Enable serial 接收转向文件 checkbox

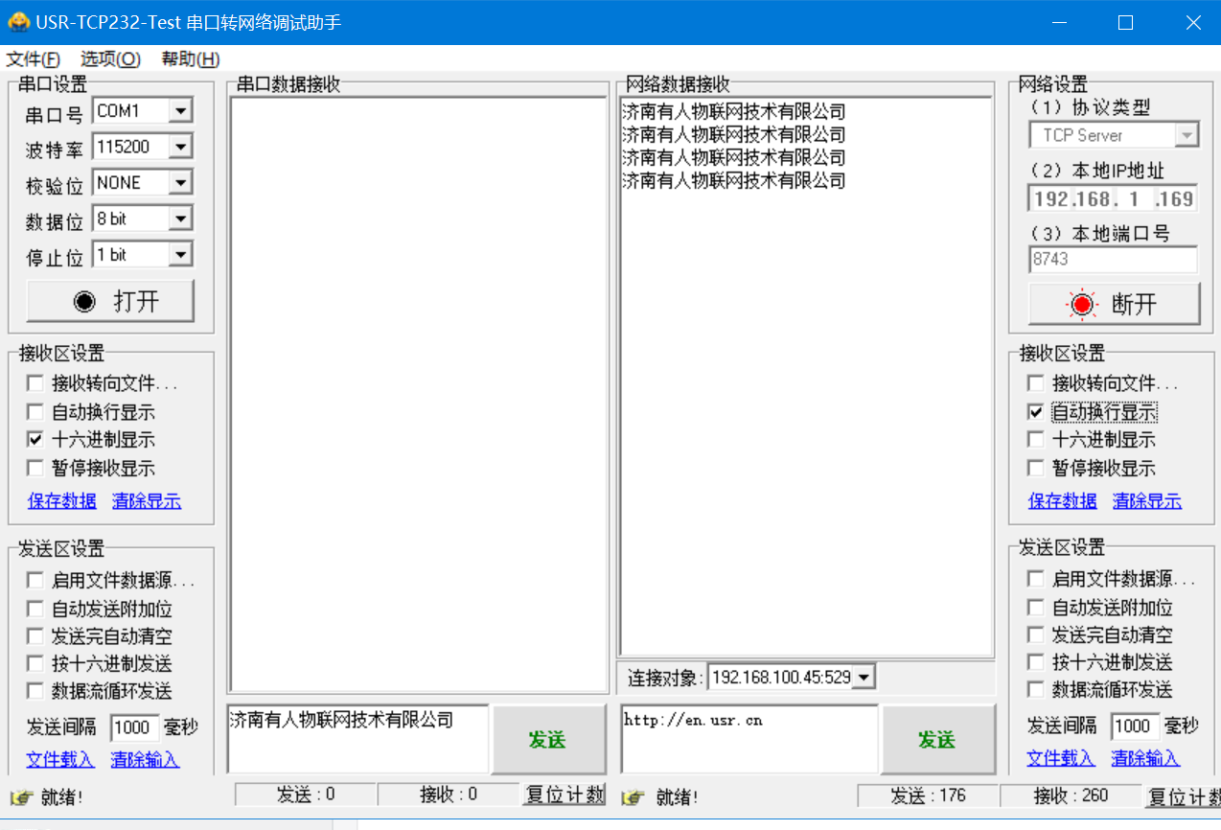[35, 383]
